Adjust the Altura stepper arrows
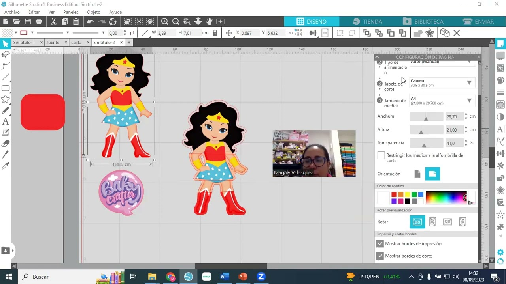The width and height of the screenshot is (506, 284). (x=466, y=130)
